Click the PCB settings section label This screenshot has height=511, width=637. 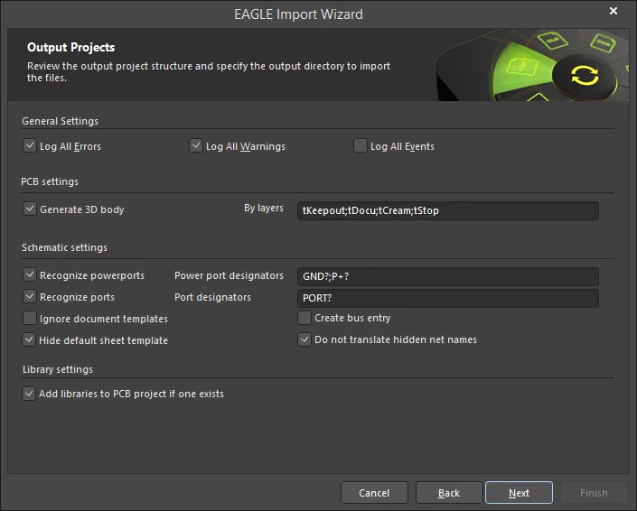pos(50,181)
